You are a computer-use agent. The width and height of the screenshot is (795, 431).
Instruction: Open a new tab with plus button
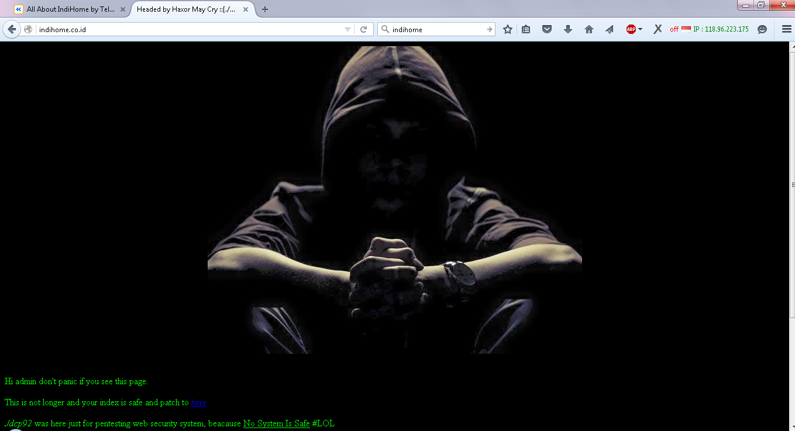tap(265, 9)
